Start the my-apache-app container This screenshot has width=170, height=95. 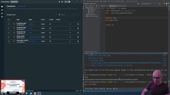(70, 33)
